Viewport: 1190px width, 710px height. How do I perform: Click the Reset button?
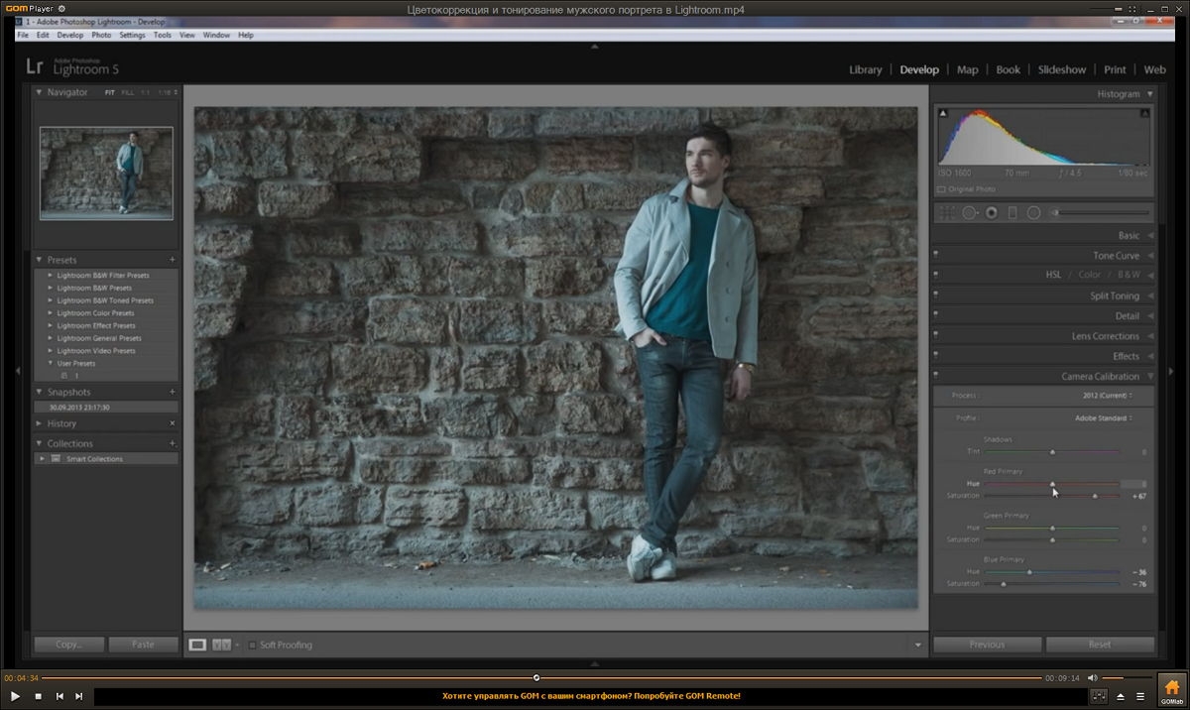coord(1100,645)
